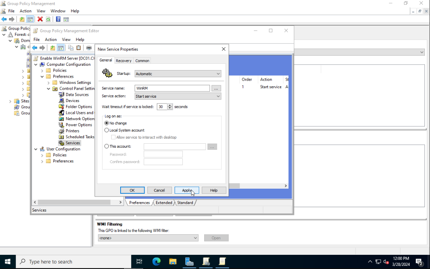
Task: Select Data Sources in Control Panel Settings
Action: click(x=77, y=95)
